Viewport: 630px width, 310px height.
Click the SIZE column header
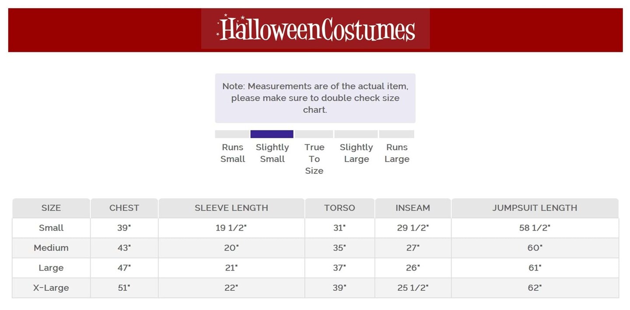point(51,208)
